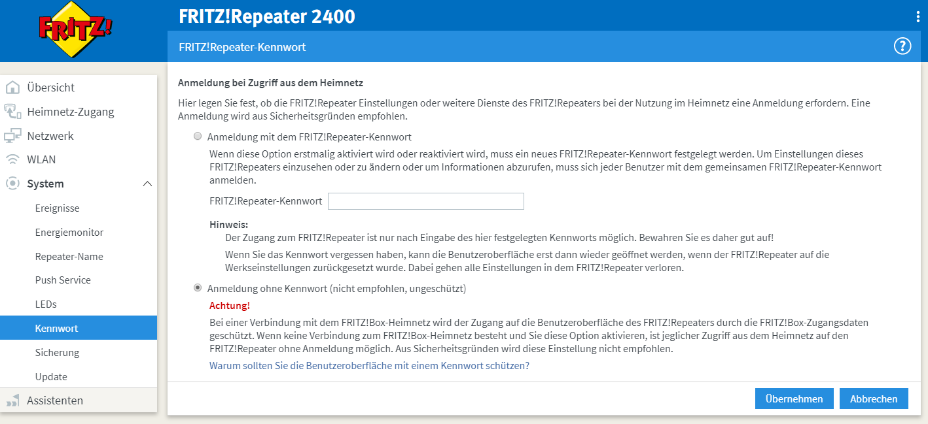Open the three-dot menu in header
The height and width of the screenshot is (424, 928).
[918, 16]
